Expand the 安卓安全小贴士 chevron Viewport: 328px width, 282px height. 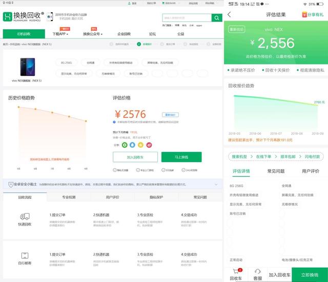216,185
